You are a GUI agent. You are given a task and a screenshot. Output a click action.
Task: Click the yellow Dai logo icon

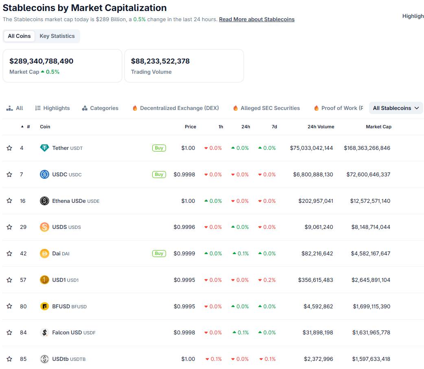tap(44, 253)
